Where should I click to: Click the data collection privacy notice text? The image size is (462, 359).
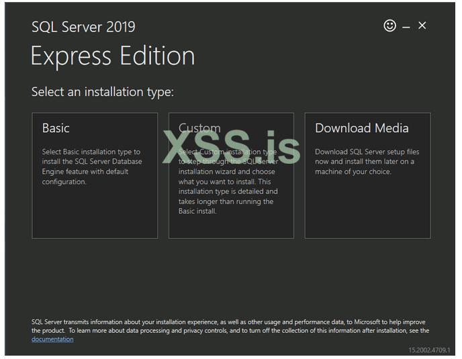click(x=228, y=326)
